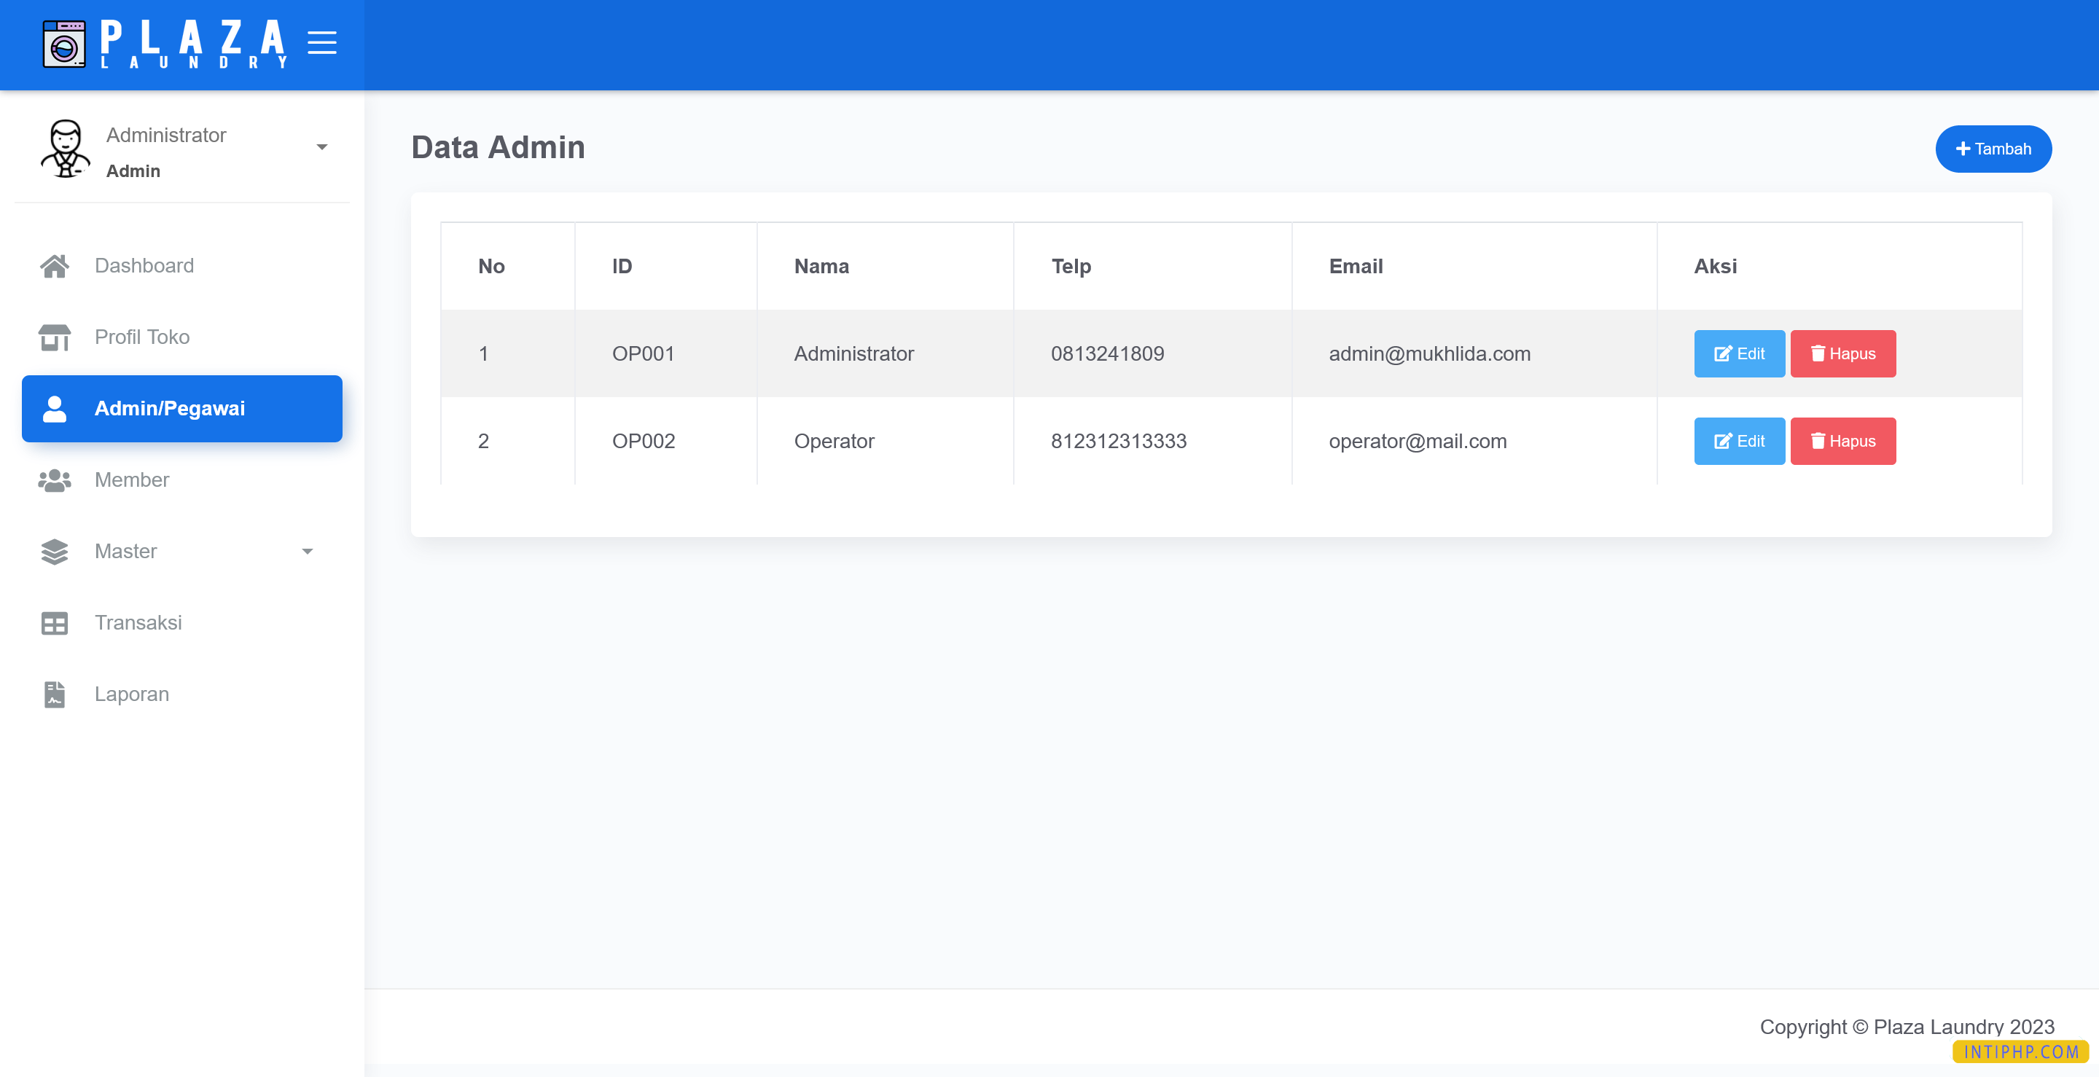The width and height of the screenshot is (2099, 1077).
Task: Toggle the sidebar with the hamburger menu
Action: click(323, 44)
